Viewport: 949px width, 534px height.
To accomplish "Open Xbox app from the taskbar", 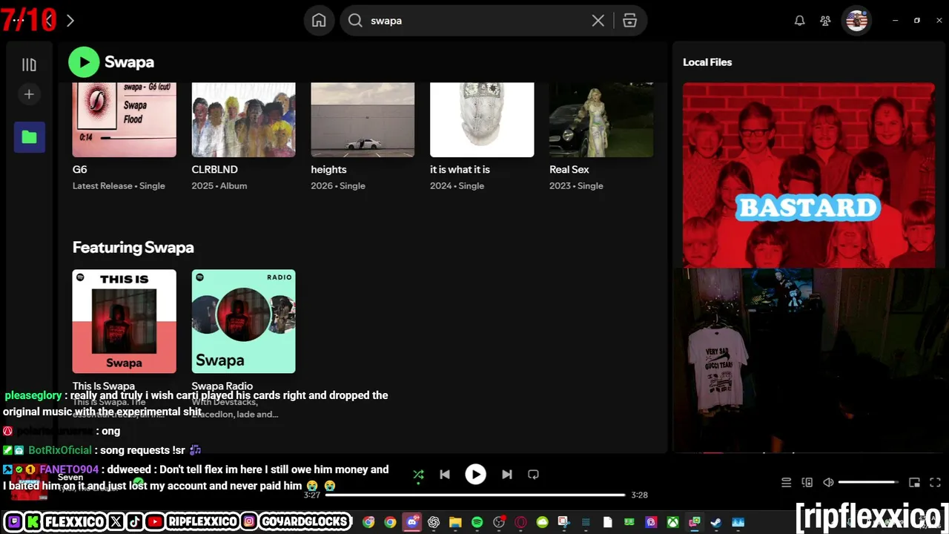I will (672, 522).
